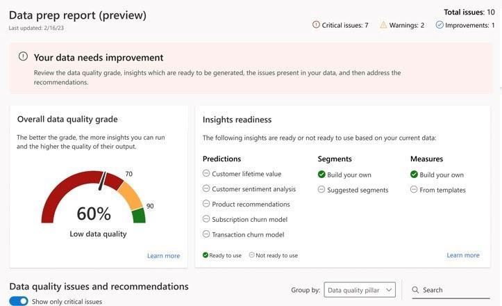The height and width of the screenshot is (306, 502).
Task: Click green check next to Measures Build your own
Action: coord(414,175)
